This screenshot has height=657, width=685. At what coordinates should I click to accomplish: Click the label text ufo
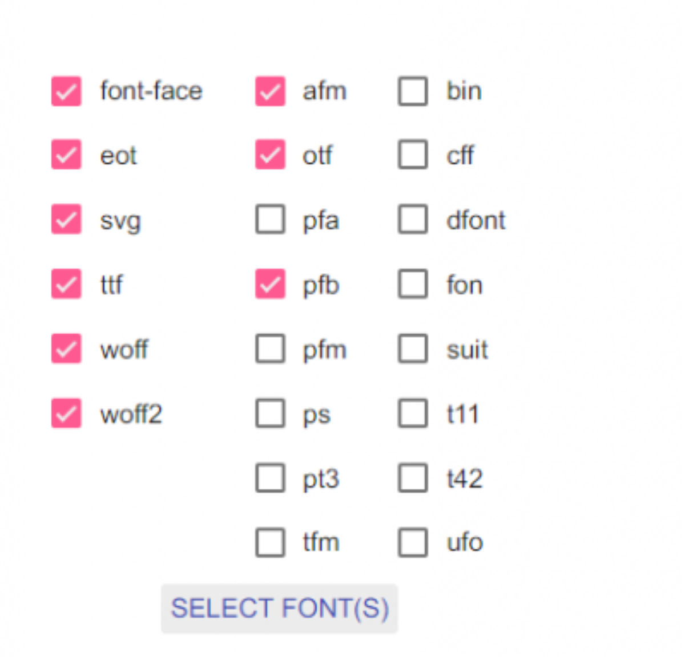tap(465, 542)
